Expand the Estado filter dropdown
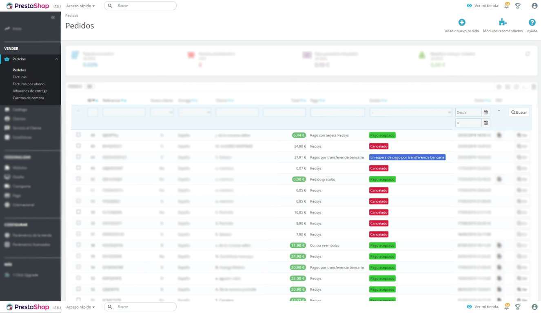This screenshot has width=541, height=313. pos(411,112)
